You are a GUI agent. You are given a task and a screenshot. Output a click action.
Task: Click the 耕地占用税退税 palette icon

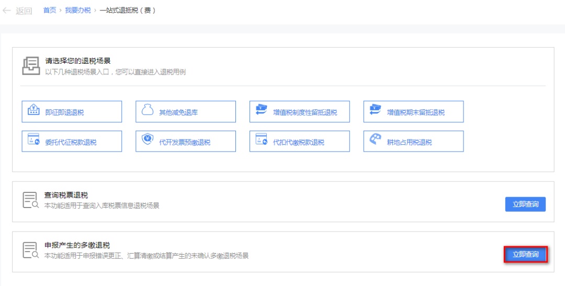tap(375, 140)
